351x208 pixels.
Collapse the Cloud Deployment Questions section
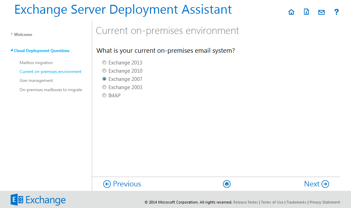12,50
